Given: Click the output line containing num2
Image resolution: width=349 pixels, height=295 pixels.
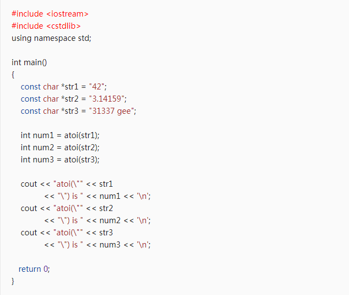Looking at the screenshot, I should (x=98, y=220).
